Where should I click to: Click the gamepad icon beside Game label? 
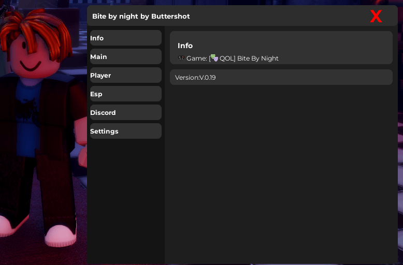pos(181,58)
